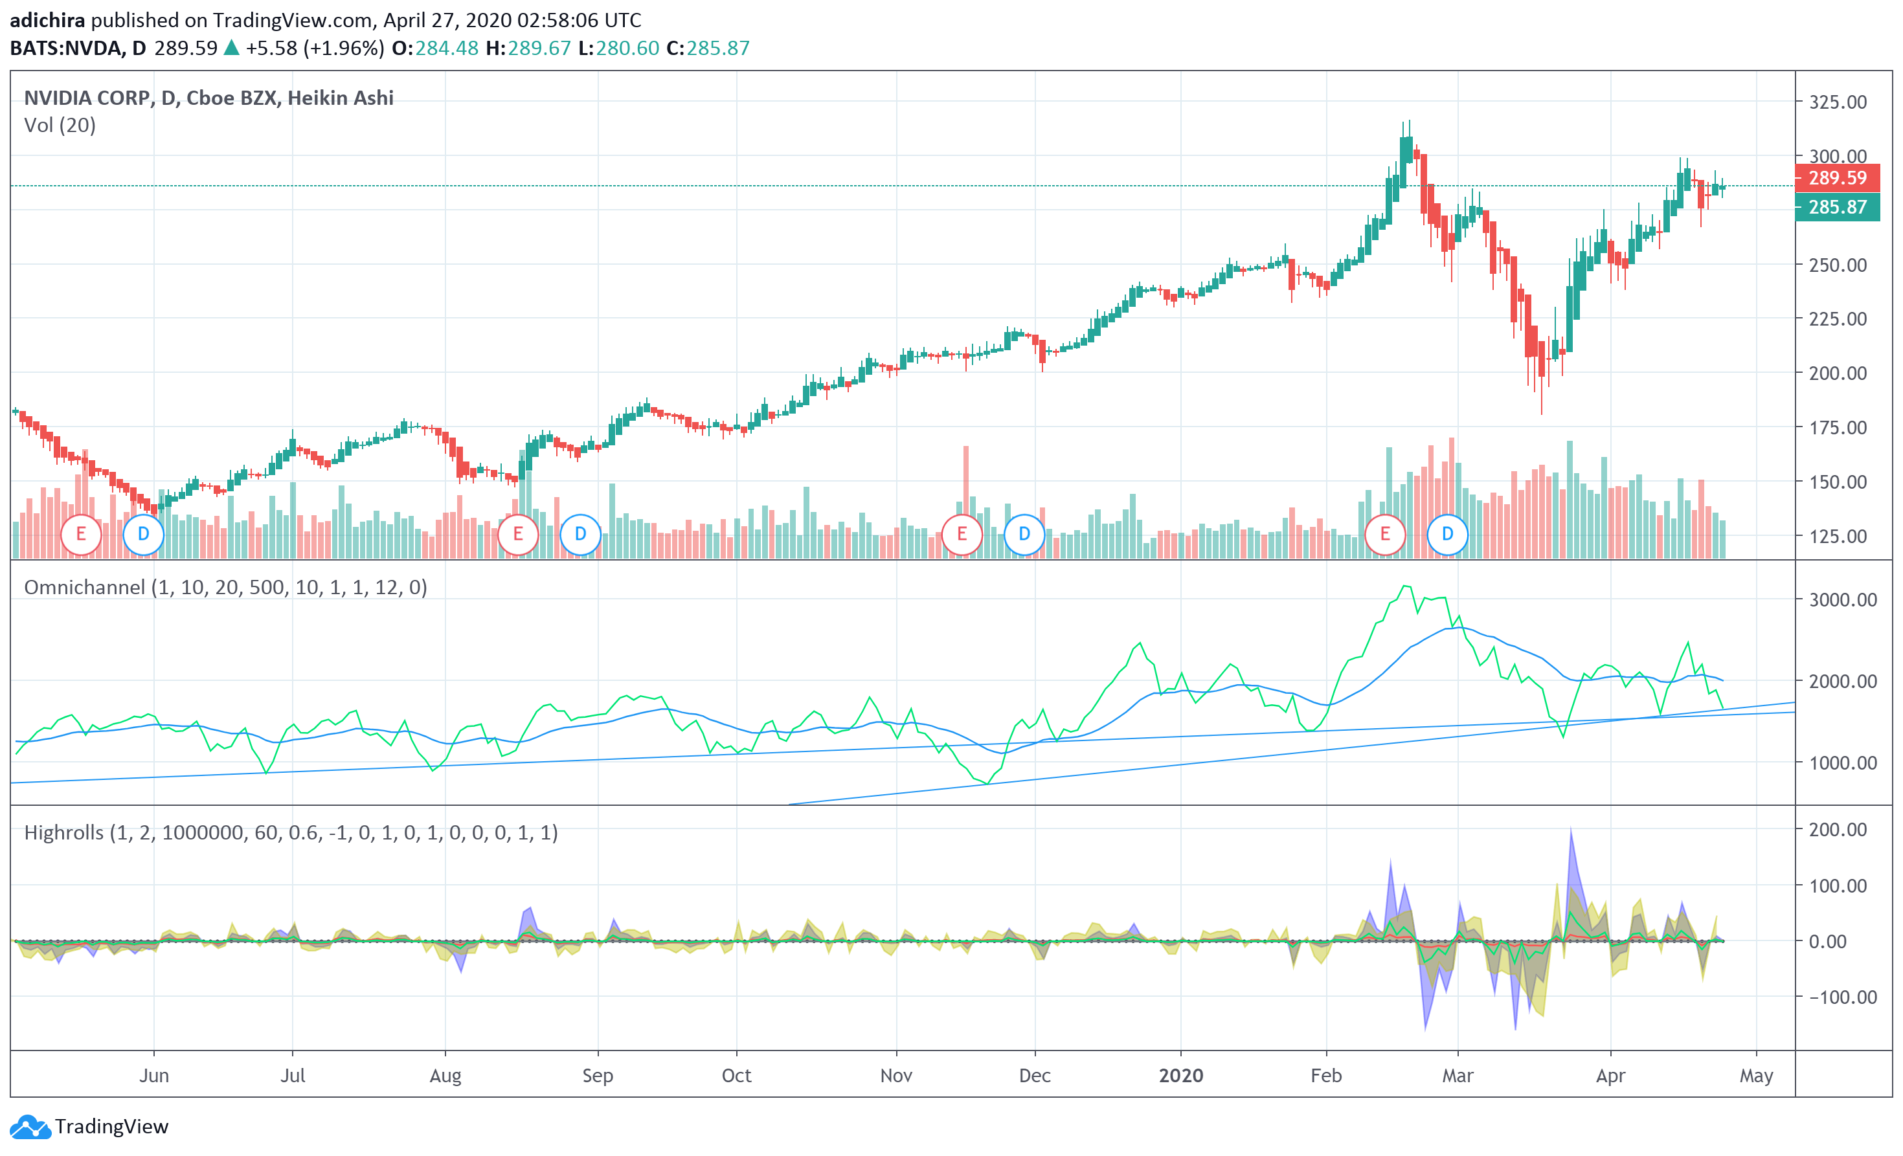Click the 100.00 Highrolls axis label
The height and width of the screenshot is (1156, 1903).
tap(1838, 887)
